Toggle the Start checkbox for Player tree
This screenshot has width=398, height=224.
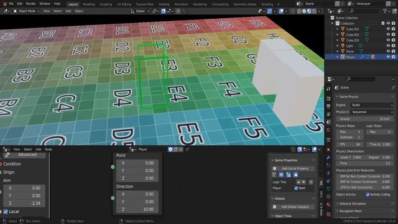coord(296,188)
